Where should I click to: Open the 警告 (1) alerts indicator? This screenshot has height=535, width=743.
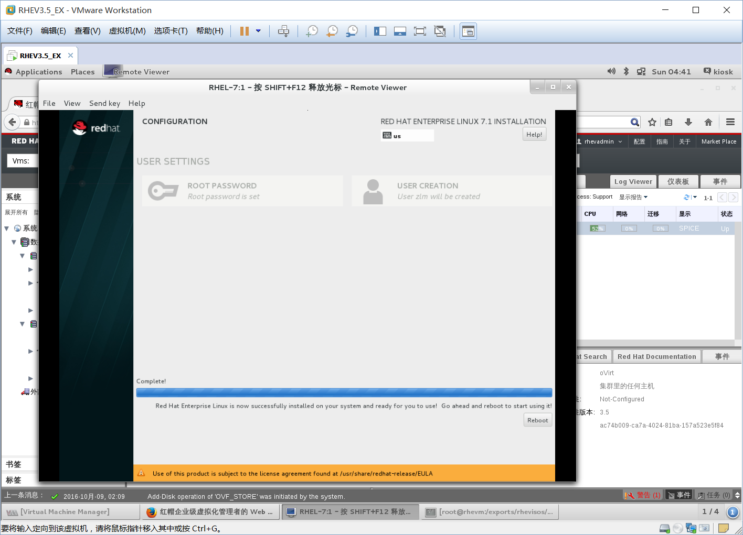click(x=643, y=495)
